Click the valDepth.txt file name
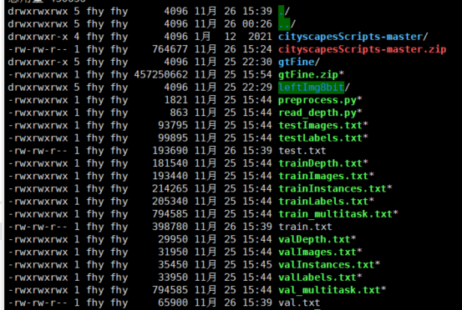Viewport: 462px width, 310px height. pos(314,239)
